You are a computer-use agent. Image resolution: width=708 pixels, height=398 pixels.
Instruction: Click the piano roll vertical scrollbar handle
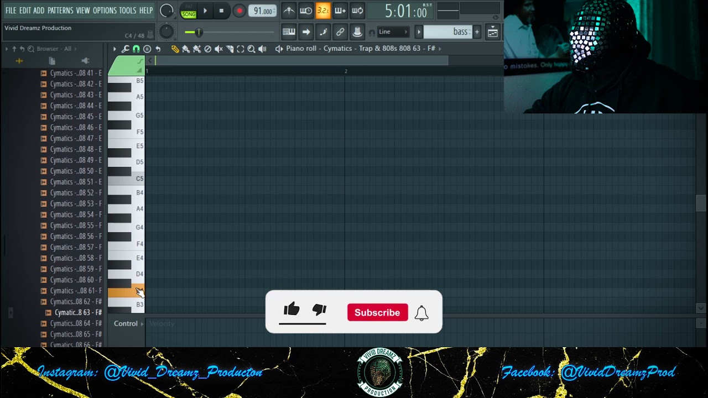(x=701, y=203)
